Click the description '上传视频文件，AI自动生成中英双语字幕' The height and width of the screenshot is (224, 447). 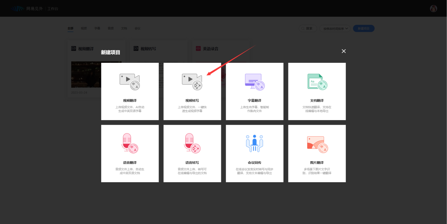point(130,109)
